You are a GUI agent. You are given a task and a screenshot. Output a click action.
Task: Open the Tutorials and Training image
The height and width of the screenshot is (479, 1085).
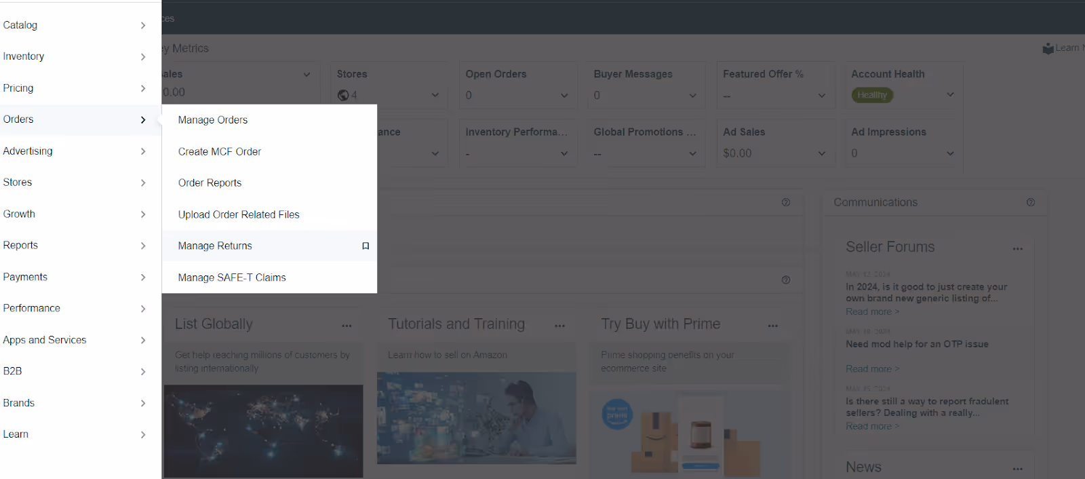(x=477, y=418)
